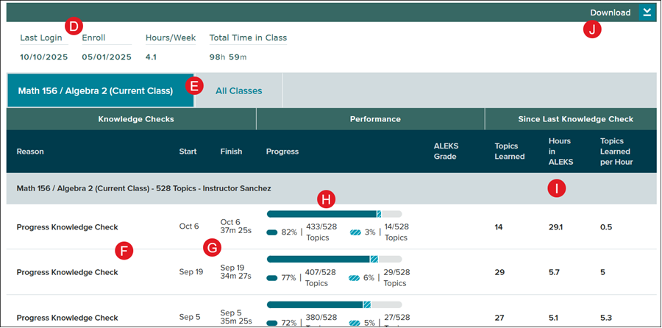Click the striped learned icon beside 3%
The width and height of the screenshot is (662, 328).
pyautogui.click(x=355, y=232)
